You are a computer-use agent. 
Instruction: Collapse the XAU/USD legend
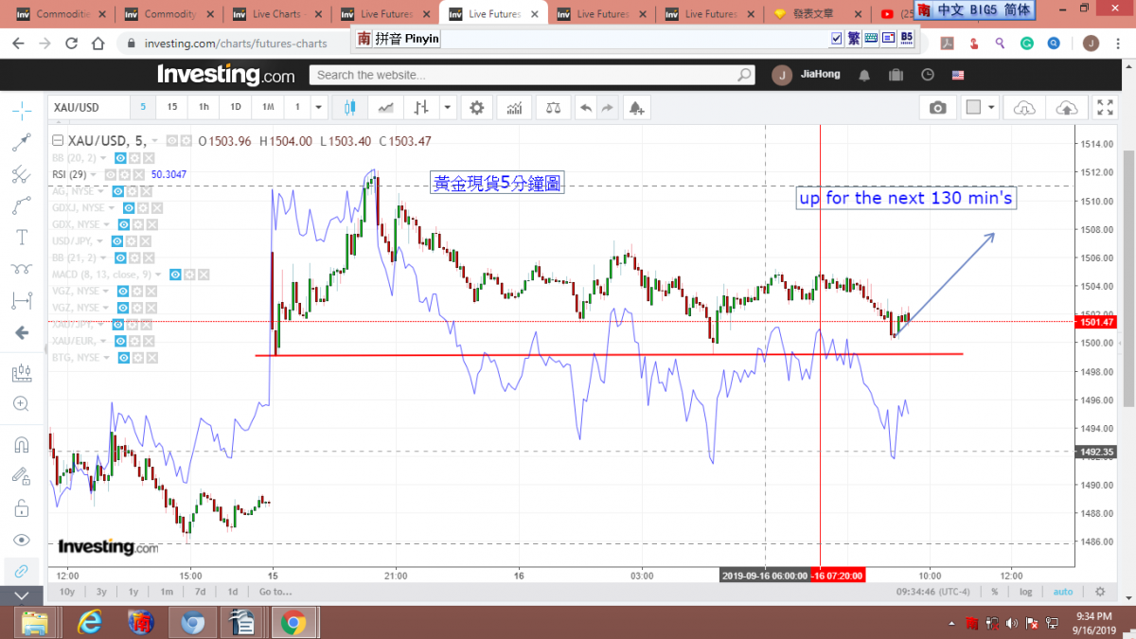57,141
